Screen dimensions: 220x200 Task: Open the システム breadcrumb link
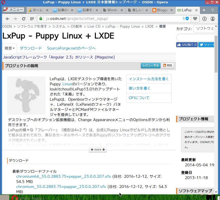pyautogui.click(x=59, y=26)
